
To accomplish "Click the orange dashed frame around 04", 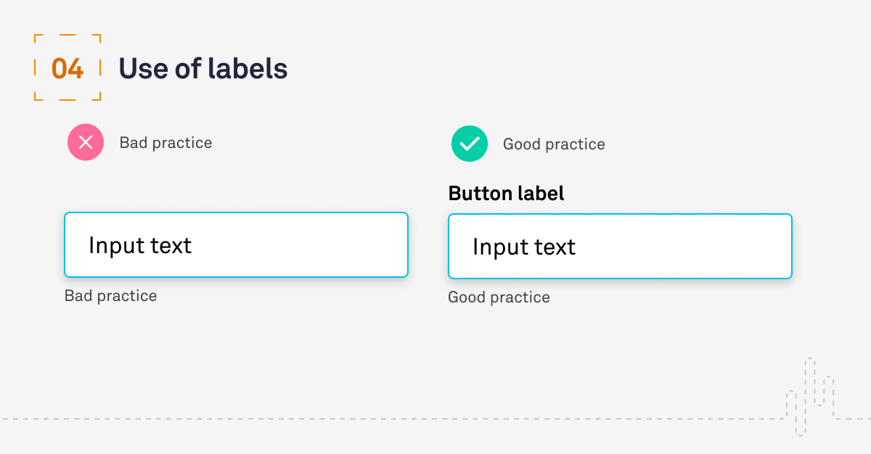I will (68, 67).
